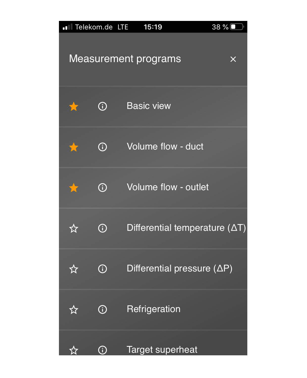The height and width of the screenshot is (378, 307).
Task: Select Differential pressure (ΔP) entry
Action: 179,269
